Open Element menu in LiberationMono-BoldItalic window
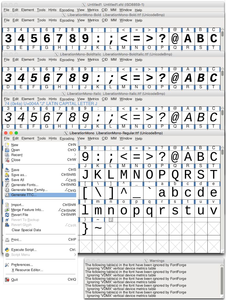Image resolution: width=226 pixels, height=300 pixels. [28, 60]
